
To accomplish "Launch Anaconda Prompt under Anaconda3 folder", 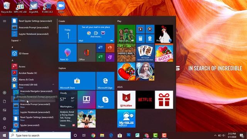I will pyautogui.click(x=34, y=105).
